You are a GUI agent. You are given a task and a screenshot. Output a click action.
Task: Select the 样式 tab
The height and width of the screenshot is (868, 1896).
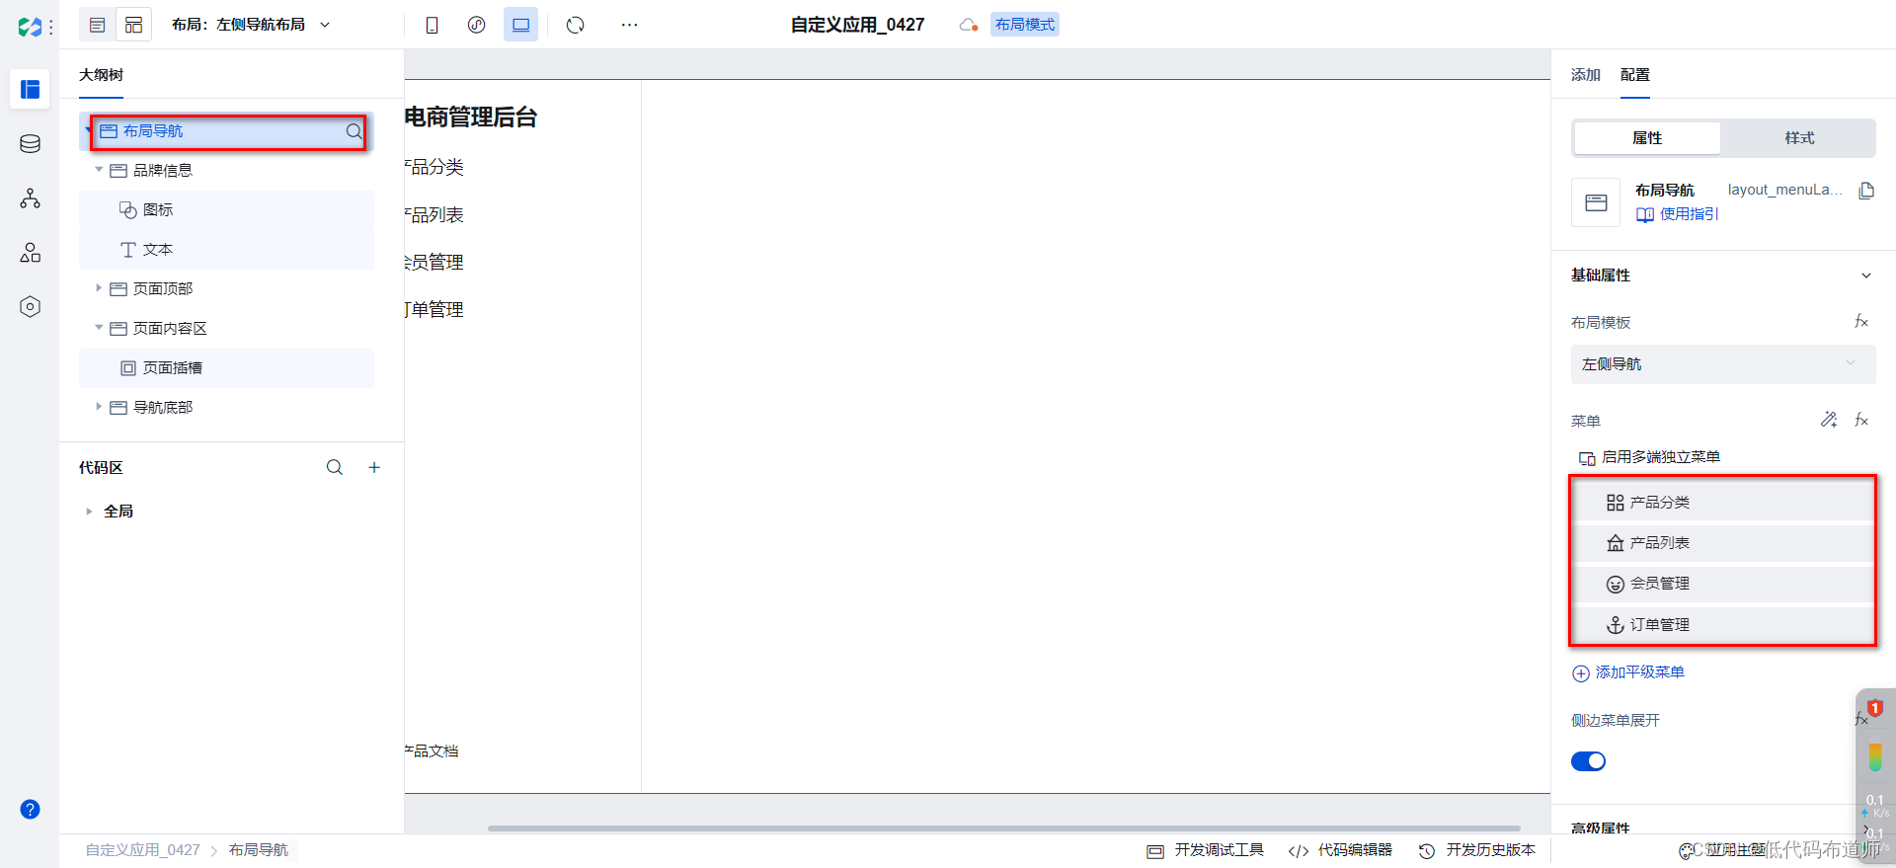coord(1799,138)
